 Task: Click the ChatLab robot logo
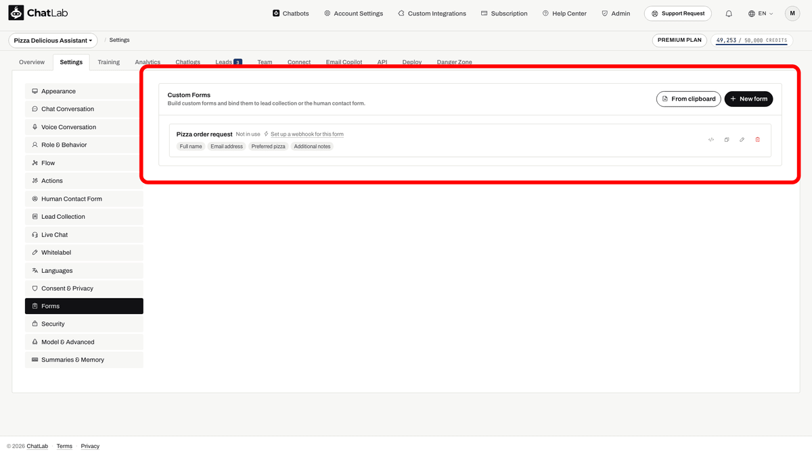(16, 13)
